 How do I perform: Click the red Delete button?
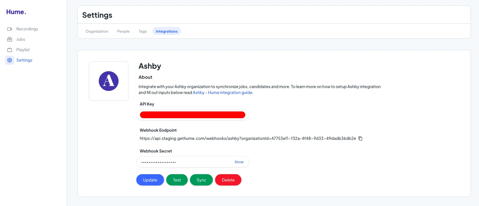point(228,180)
